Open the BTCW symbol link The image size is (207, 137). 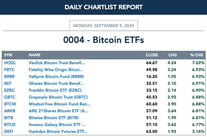[10, 104]
